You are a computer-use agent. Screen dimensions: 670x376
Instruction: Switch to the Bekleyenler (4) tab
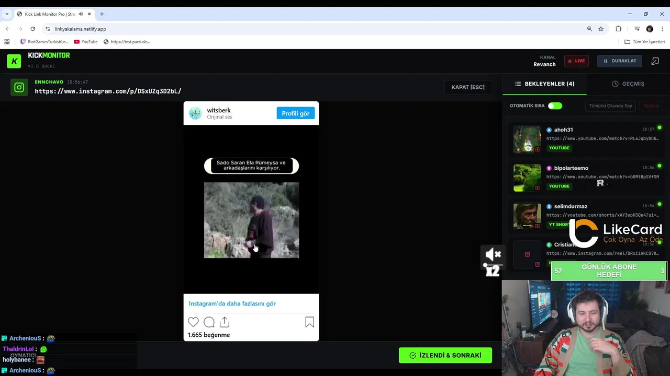point(544,84)
